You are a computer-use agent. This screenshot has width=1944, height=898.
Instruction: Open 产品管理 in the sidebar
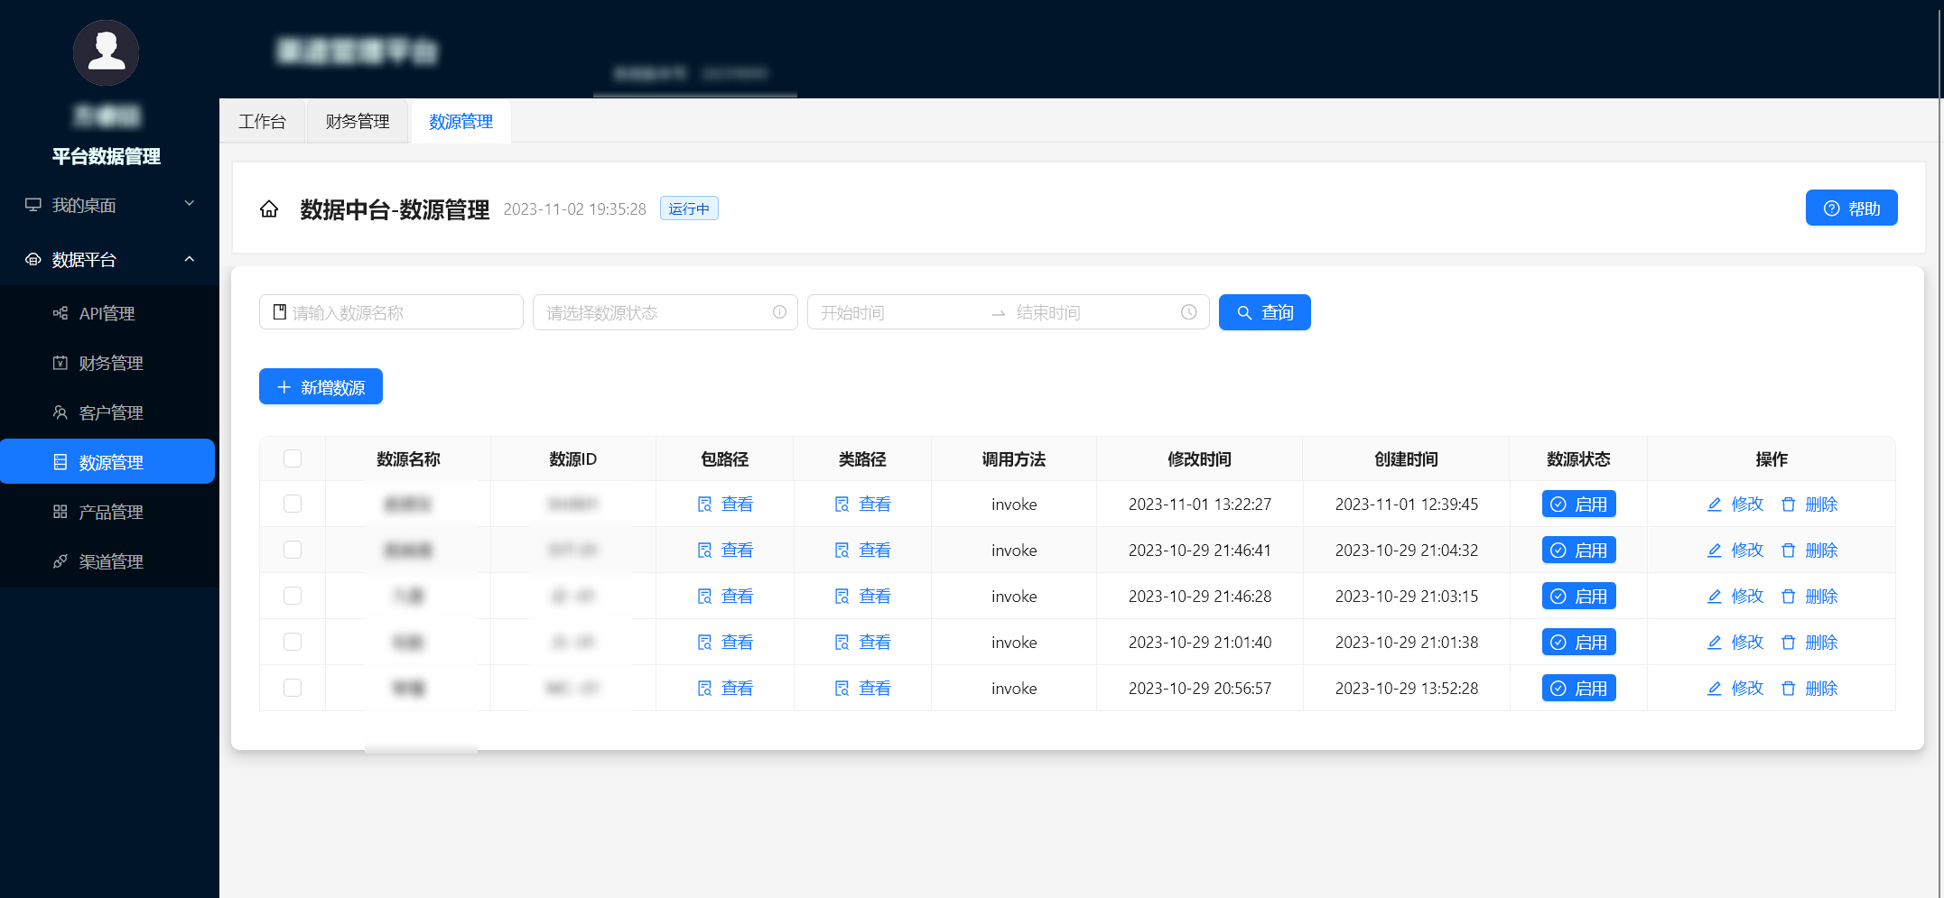(107, 512)
